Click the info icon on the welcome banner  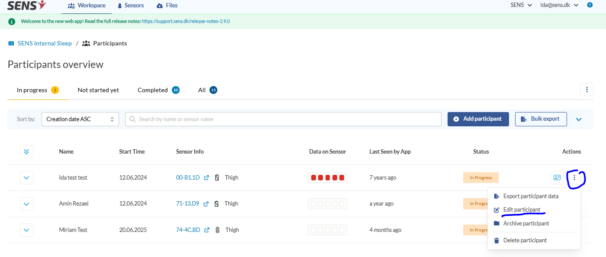click(x=12, y=21)
